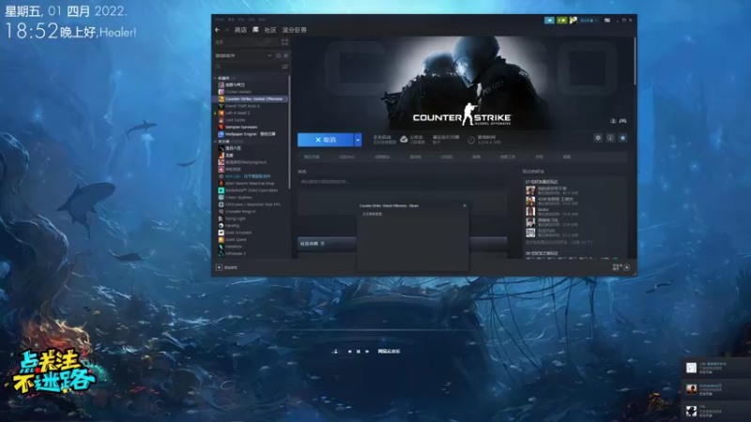Click the blue announcement button in the title bar
This screenshot has width=751, height=422.
point(549,20)
